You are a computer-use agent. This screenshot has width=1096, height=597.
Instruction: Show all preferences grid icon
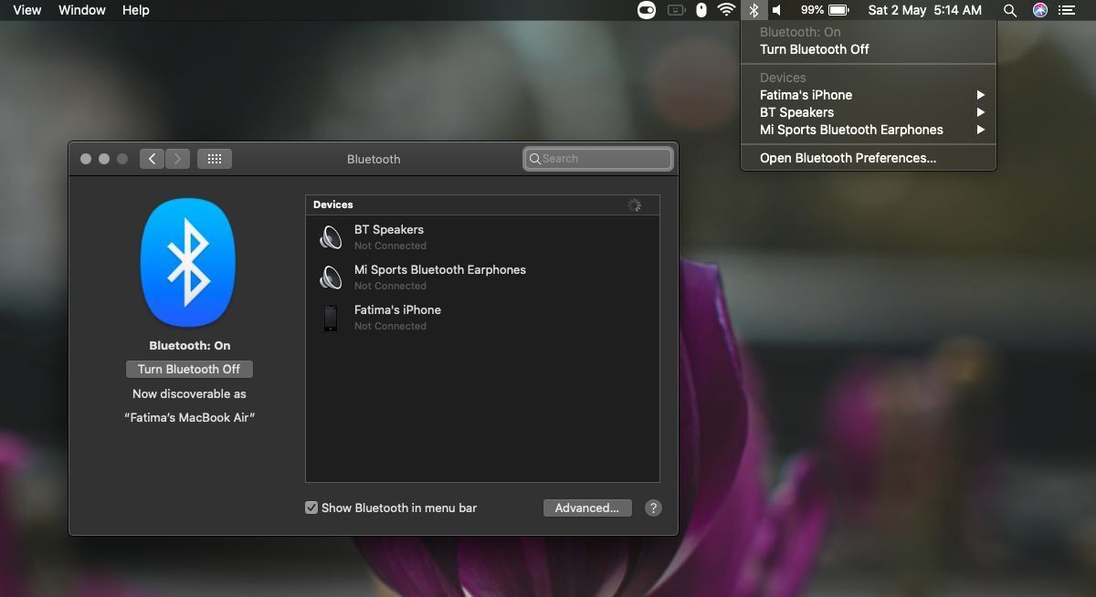[215, 159]
